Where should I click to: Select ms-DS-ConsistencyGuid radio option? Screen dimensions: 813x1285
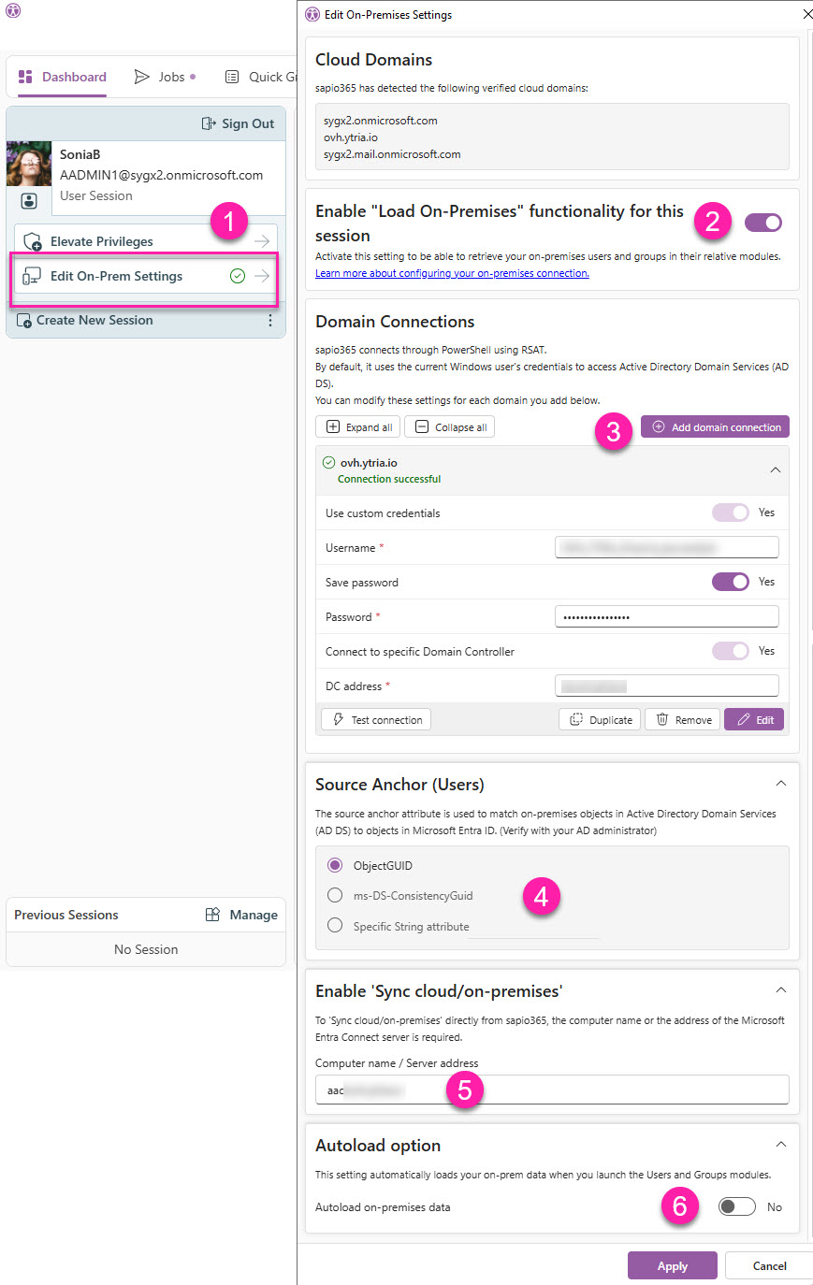click(x=335, y=895)
